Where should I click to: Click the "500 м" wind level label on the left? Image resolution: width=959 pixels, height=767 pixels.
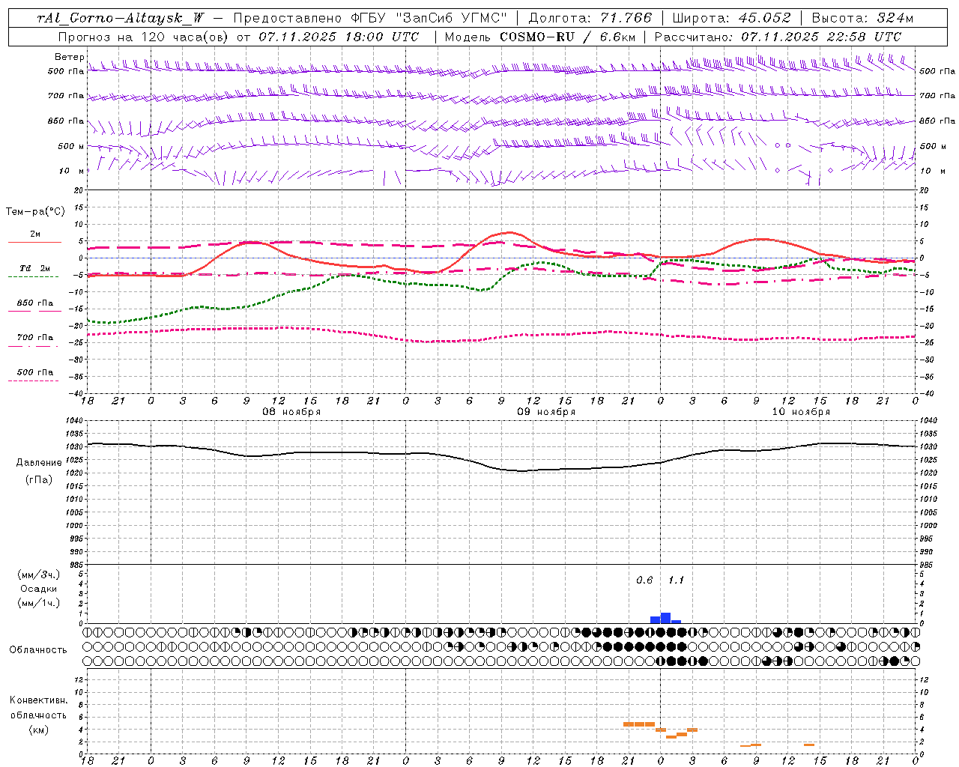click(x=71, y=147)
